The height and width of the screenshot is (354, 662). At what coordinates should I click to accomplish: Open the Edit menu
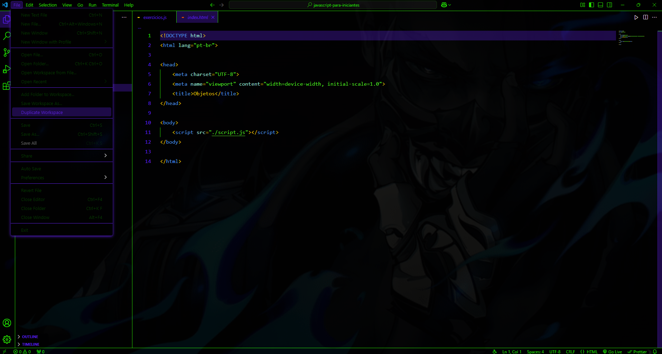point(29,5)
